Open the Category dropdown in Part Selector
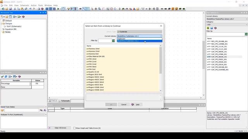Screen dimensions: 248x139 227,25
